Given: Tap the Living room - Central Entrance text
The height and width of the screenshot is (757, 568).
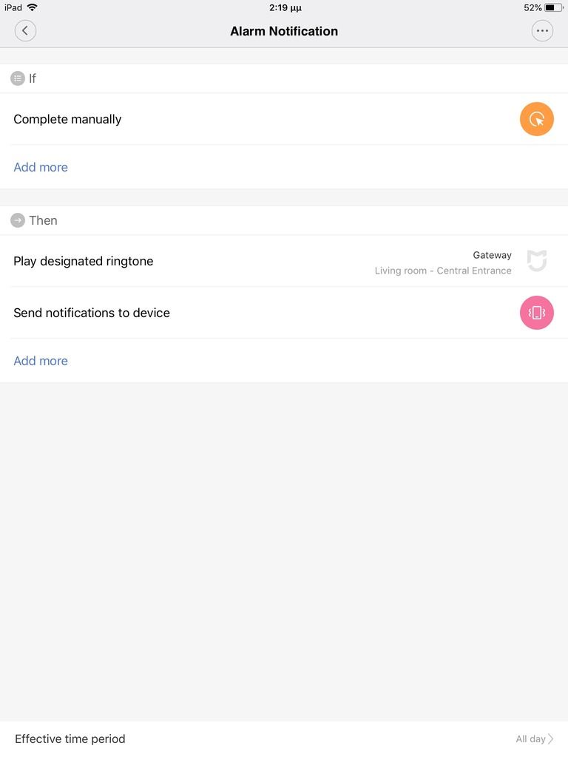Looking at the screenshot, I should (x=443, y=271).
